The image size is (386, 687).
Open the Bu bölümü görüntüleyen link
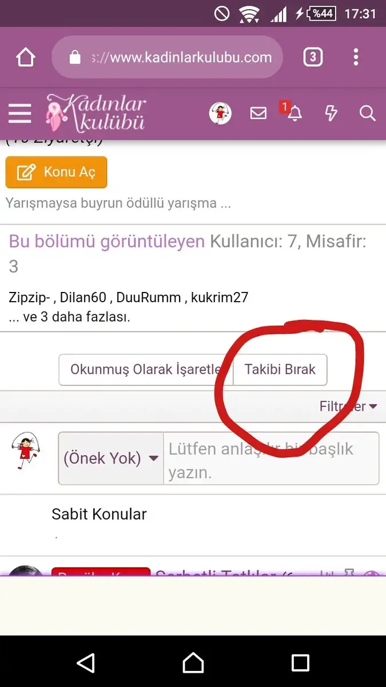pos(107,242)
